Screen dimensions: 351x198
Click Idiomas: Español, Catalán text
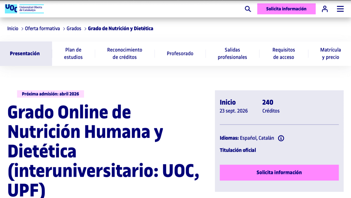[247, 138]
